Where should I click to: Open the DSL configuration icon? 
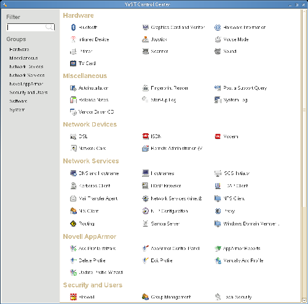tap(73, 136)
